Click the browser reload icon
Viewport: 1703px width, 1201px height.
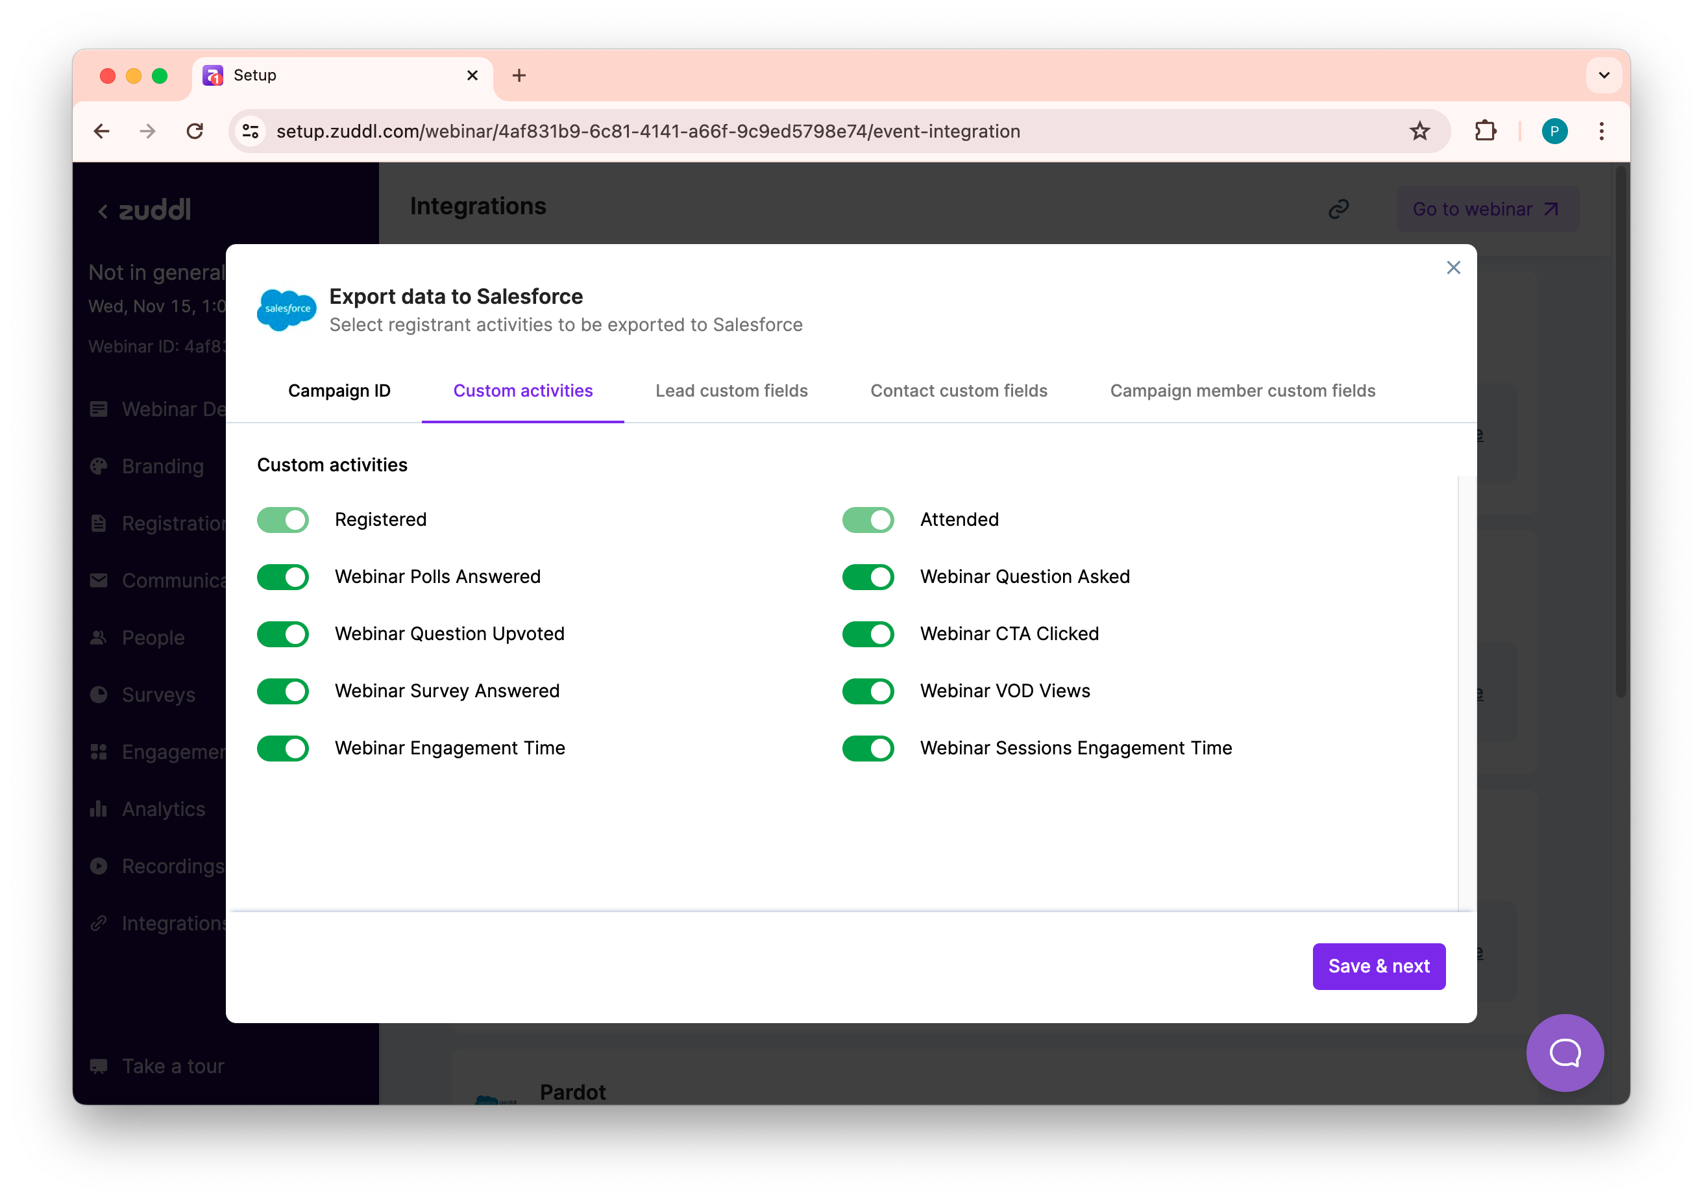pos(195,131)
